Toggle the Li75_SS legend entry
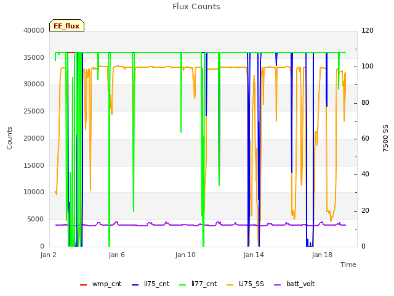 click(x=245, y=284)
